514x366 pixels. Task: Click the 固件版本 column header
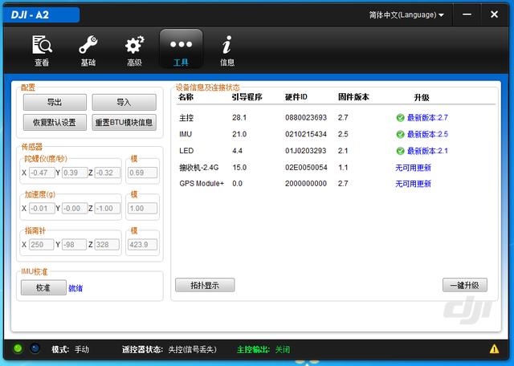[x=353, y=97]
